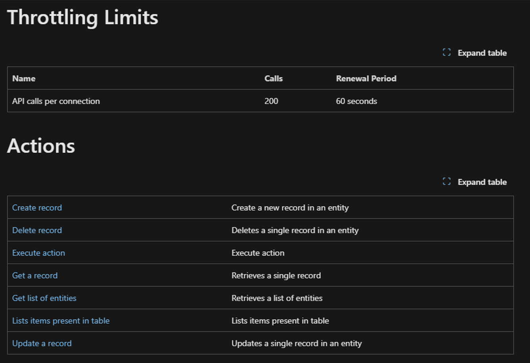Open the Delete record action documentation
530x363 pixels.
(x=37, y=230)
